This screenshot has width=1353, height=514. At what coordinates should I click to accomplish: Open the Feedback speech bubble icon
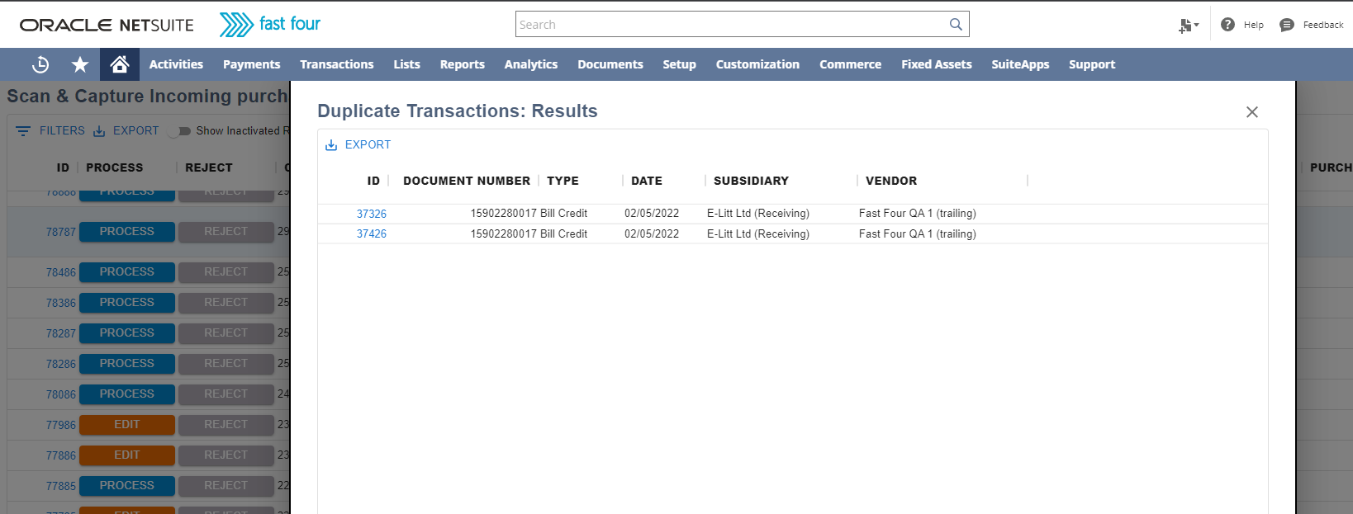[1286, 25]
